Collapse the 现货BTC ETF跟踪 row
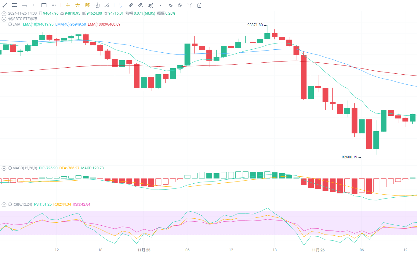This screenshot has height=254, width=417. pos(4,19)
